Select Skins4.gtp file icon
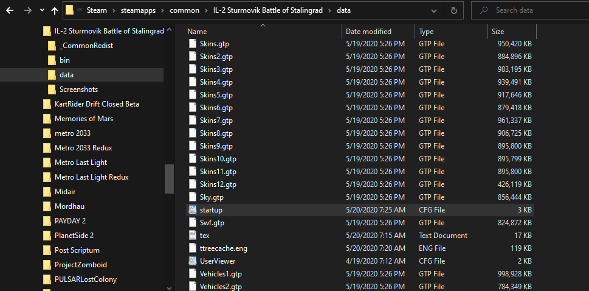 (x=193, y=82)
